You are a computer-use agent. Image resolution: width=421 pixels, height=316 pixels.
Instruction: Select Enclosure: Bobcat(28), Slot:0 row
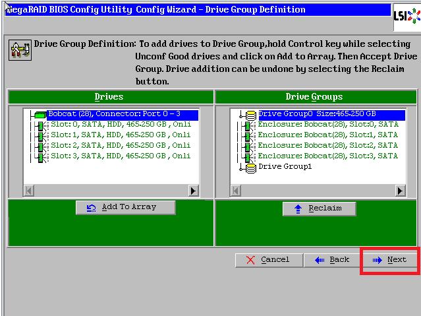point(328,124)
